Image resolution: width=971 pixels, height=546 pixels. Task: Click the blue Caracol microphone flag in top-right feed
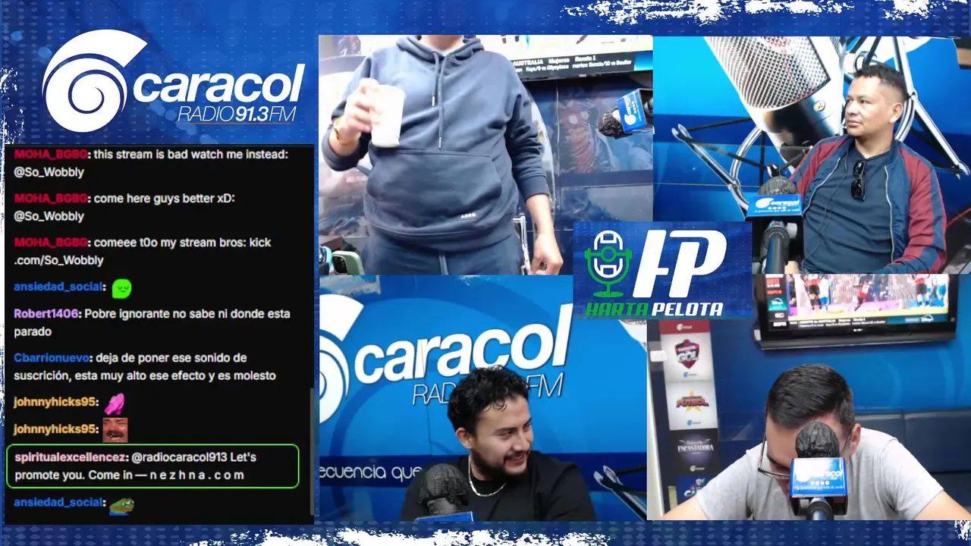[774, 206]
